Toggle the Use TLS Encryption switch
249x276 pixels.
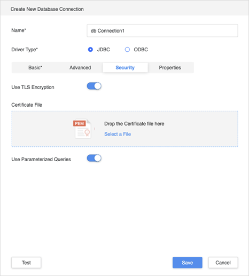(94, 86)
